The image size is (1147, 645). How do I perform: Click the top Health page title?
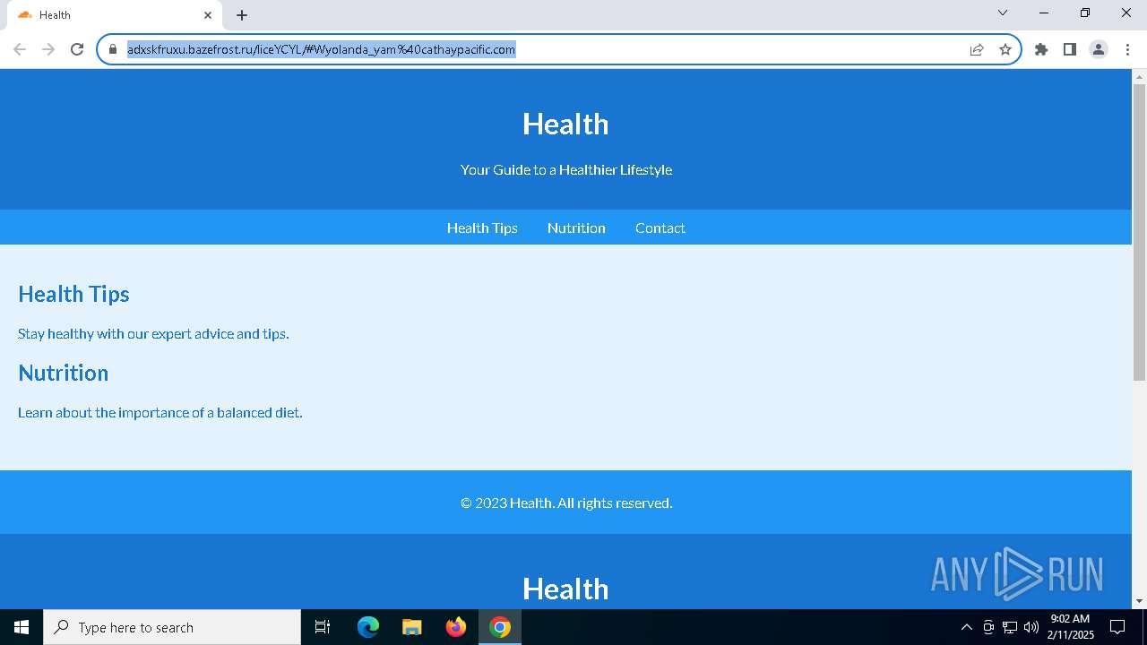click(565, 124)
